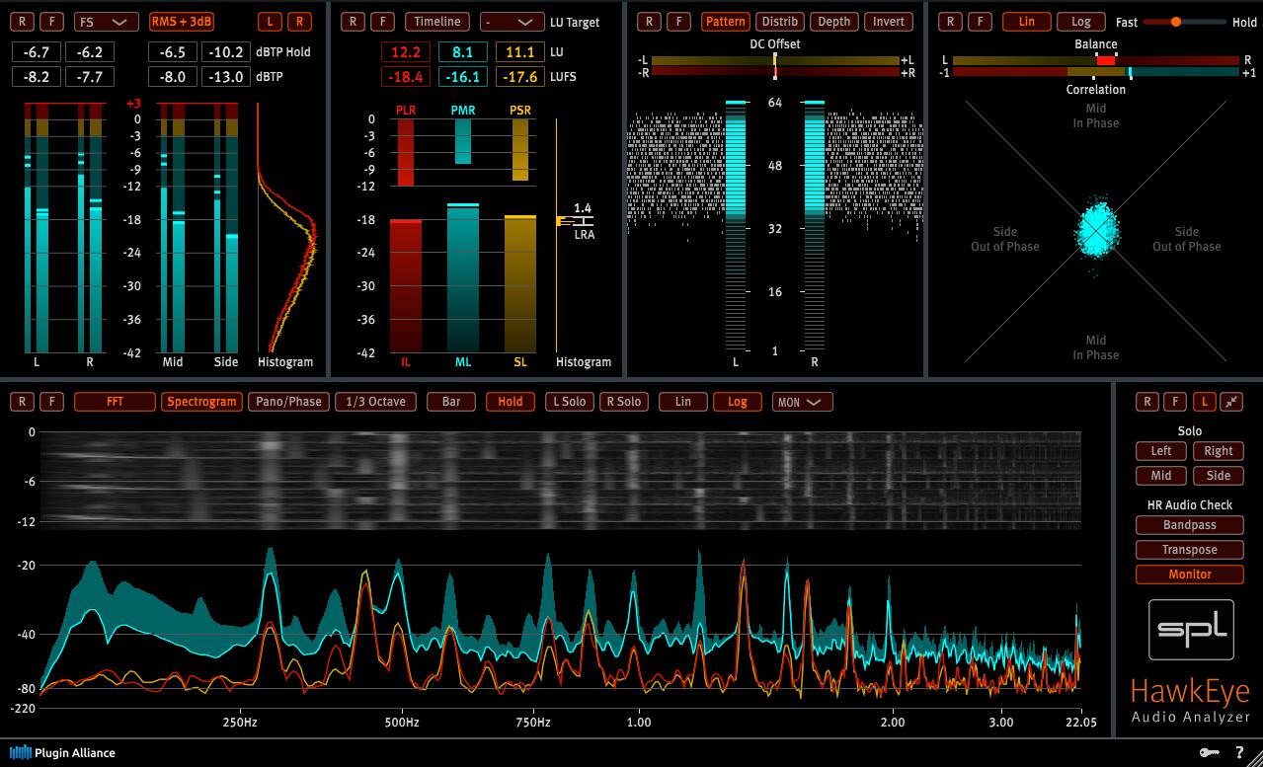Viewport: 1263px width, 767px height.
Task: Disable Hold in the spectrum analyzer
Action: (x=510, y=402)
